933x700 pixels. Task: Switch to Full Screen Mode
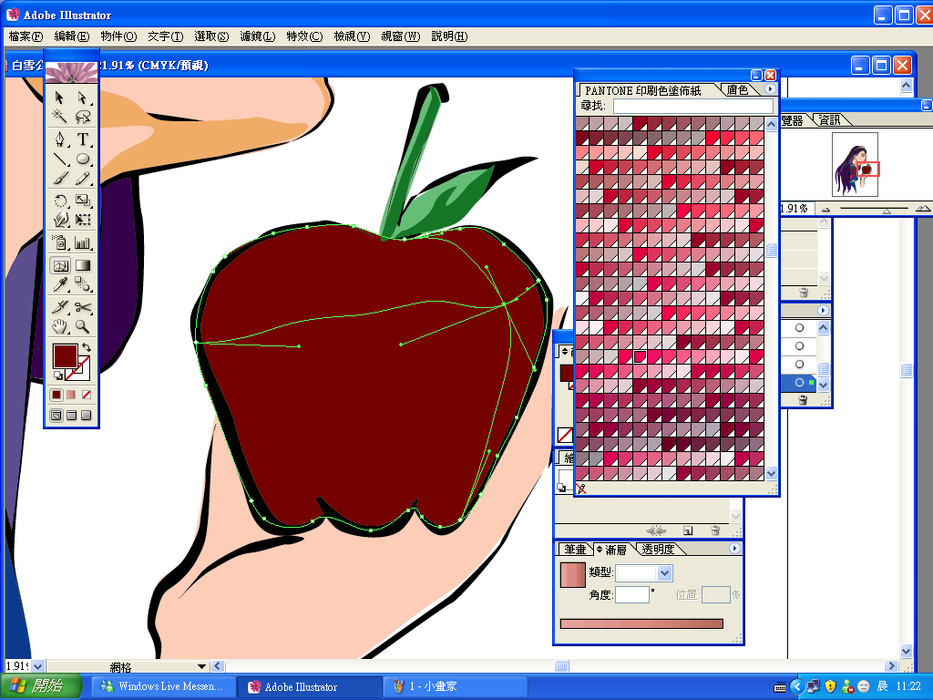tap(87, 416)
